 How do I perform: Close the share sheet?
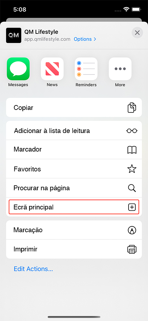tap(137, 33)
